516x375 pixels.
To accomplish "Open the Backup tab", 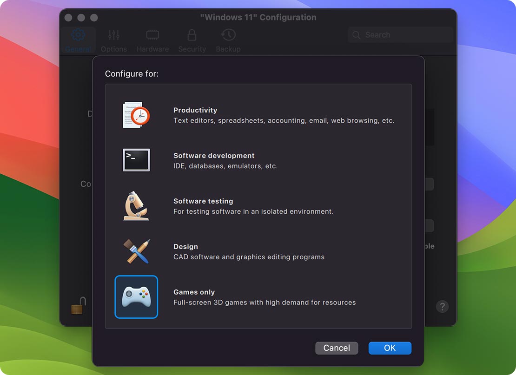I will click(x=228, y=41).
